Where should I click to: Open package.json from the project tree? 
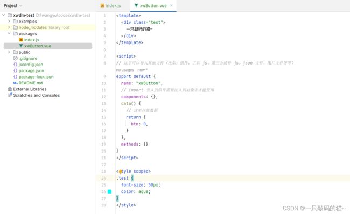click(x=31, y=70)
